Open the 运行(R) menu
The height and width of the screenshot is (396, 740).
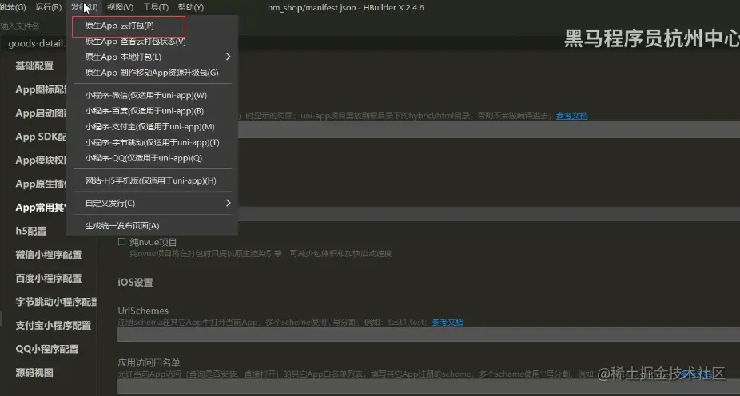click(x=48, y=7)
